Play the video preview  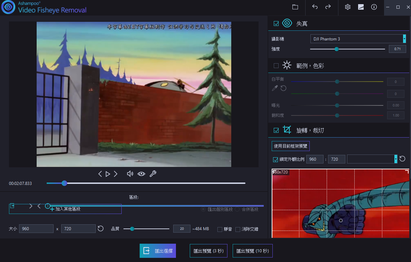point(108,174)
